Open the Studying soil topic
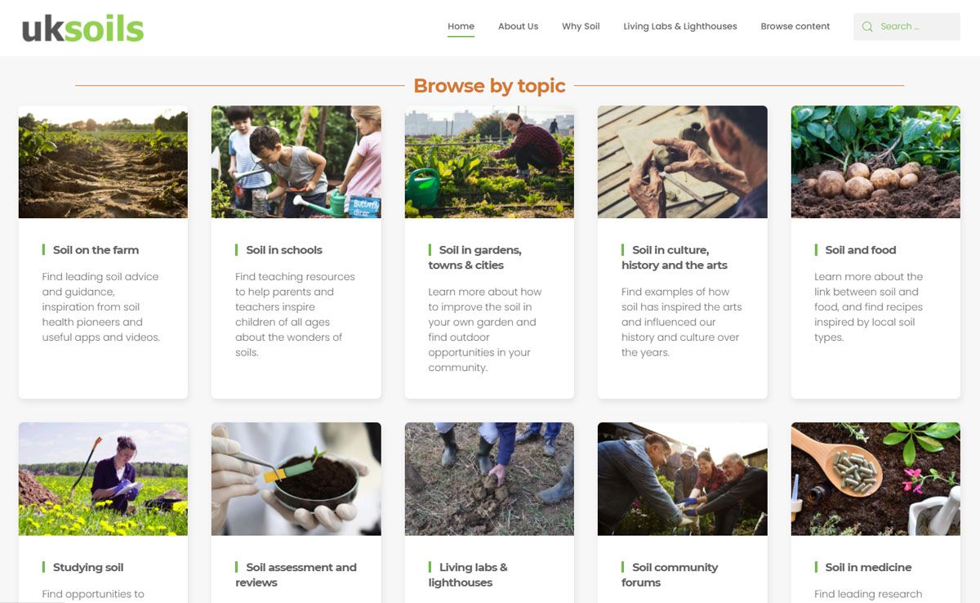The height and width of the screenshot is (603, 980). [88, 567]
